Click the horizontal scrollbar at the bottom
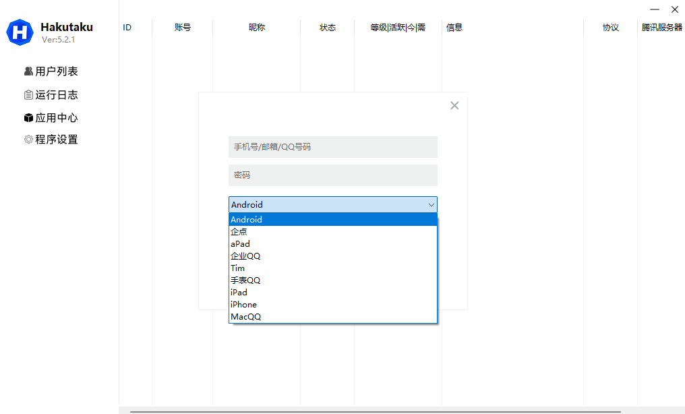 coord(375,411)
